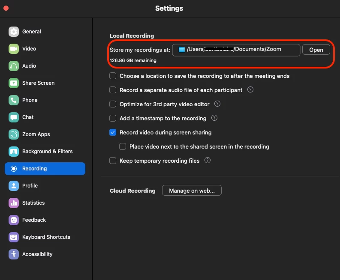Click Manage on web button for Cloud Recording

[x=192, y=191]
